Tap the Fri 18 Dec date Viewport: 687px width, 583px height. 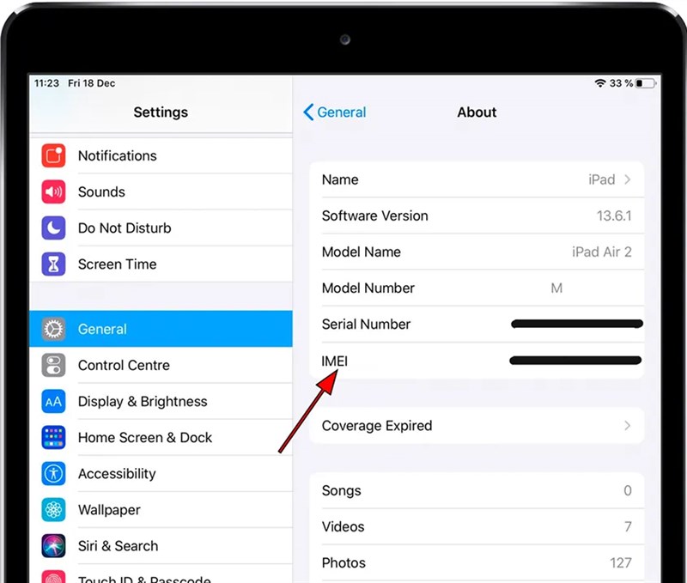(92, 83)
